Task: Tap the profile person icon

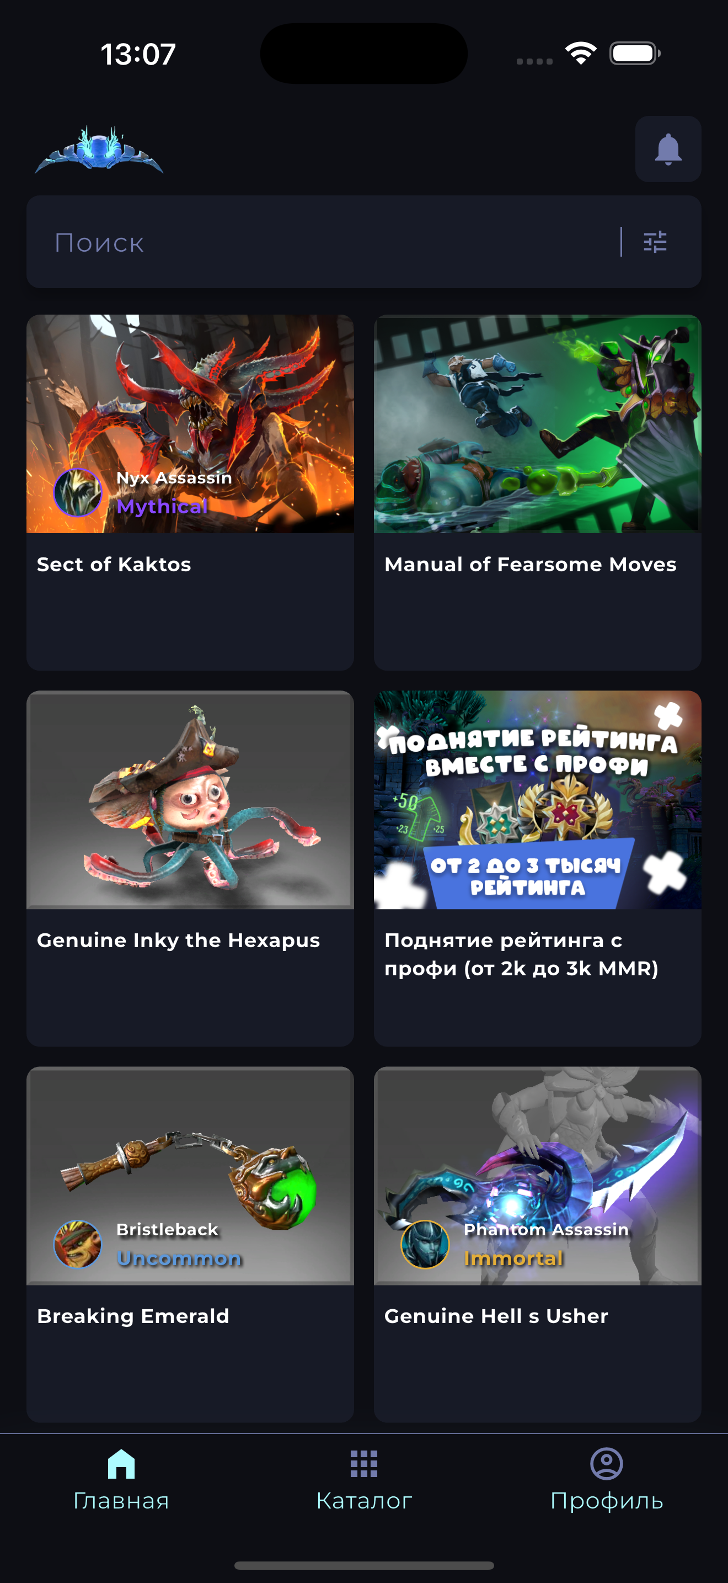Action: pyautogui.click(x=607, y=1464)
